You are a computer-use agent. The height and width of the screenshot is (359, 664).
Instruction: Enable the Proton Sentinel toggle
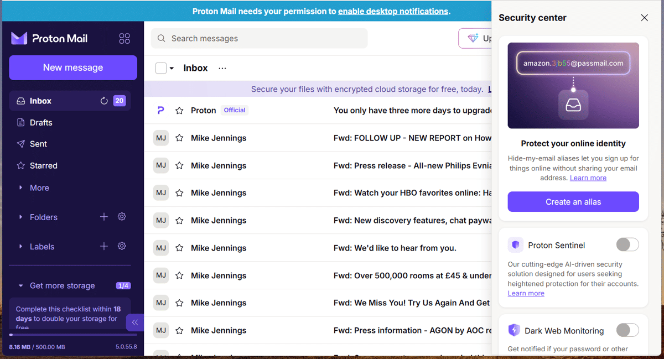click(627, 244)
